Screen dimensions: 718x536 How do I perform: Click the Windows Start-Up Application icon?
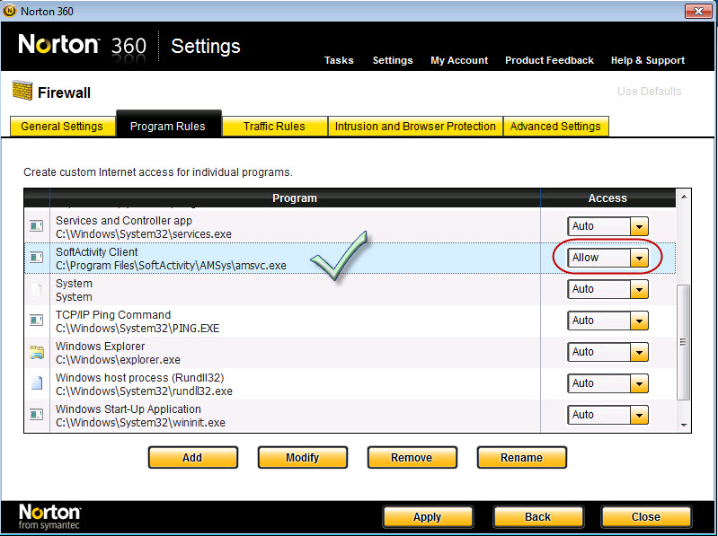point(37,415)
